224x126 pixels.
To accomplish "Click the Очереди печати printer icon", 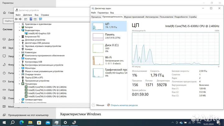I will point(23,74).
